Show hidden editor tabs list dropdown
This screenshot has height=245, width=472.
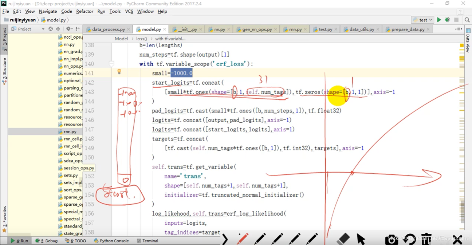pos(459,29)
